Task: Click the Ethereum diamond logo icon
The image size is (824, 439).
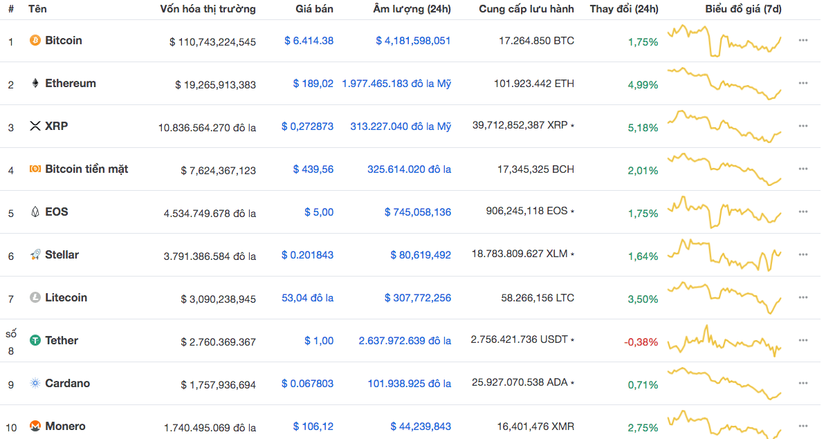Action: coord(35,84)
